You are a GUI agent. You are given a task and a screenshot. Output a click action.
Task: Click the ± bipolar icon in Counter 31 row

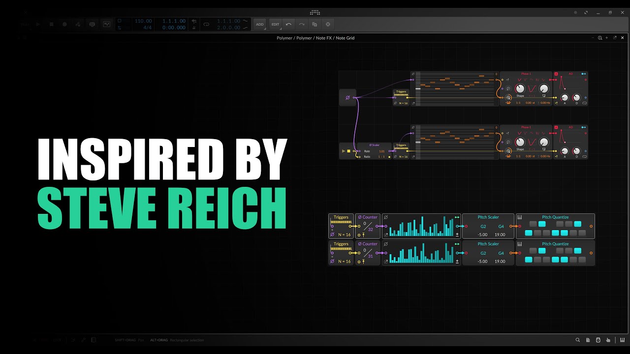[x=457, y=261]
